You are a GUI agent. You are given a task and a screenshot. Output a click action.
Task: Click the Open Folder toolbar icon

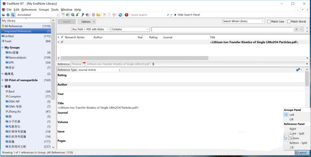(x=98, y=15)
